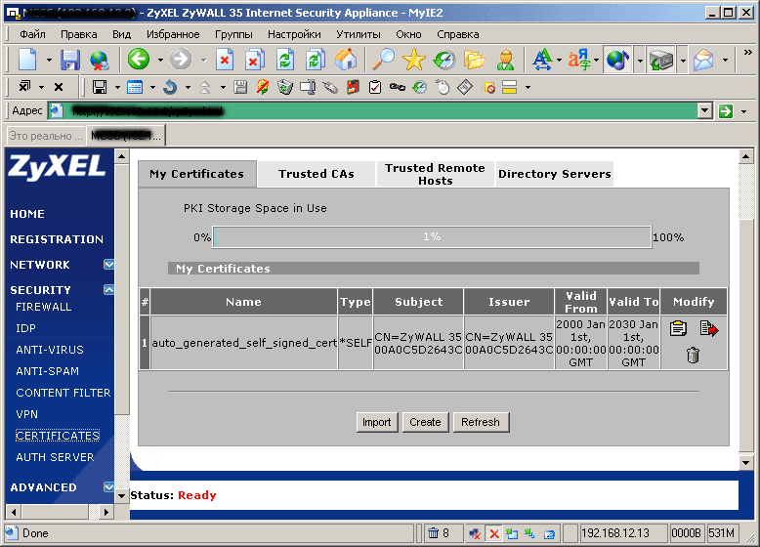Click the mouse toolbar icon
Viewport: 760px width, 547px height.
click(x=443, y=87)
